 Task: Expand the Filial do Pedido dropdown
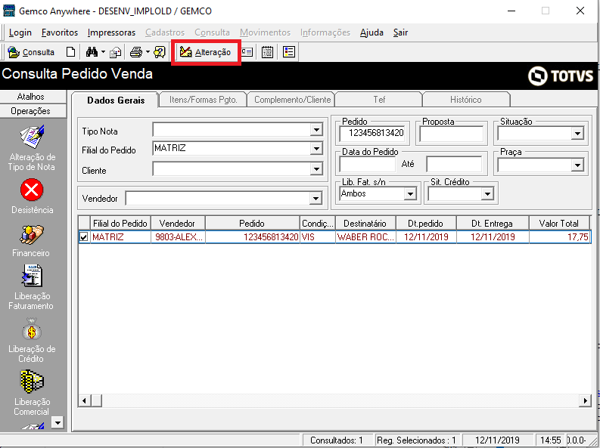(x=316, y=149)
